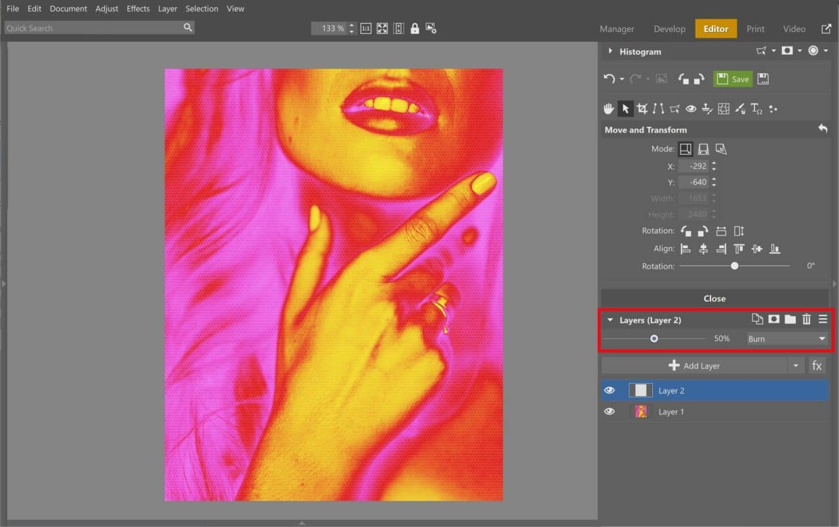The image size is (839, 527).
Task: Expand the Add Layer dropdown arrow
Action: coord(795,365)
